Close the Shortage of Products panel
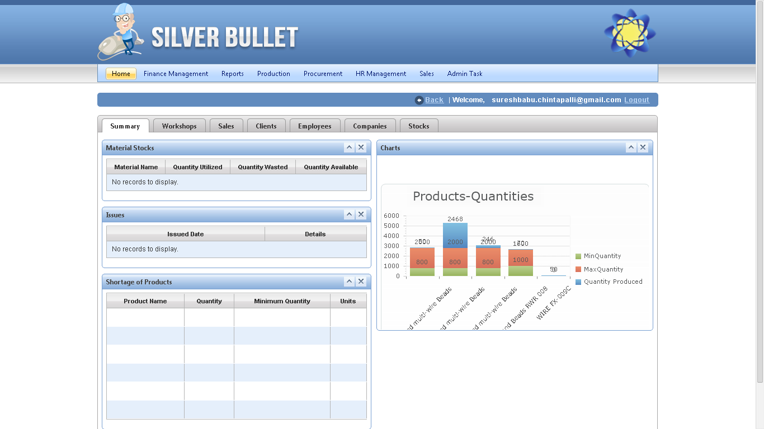This screenshot has height=429, width=764. point(361,282)
